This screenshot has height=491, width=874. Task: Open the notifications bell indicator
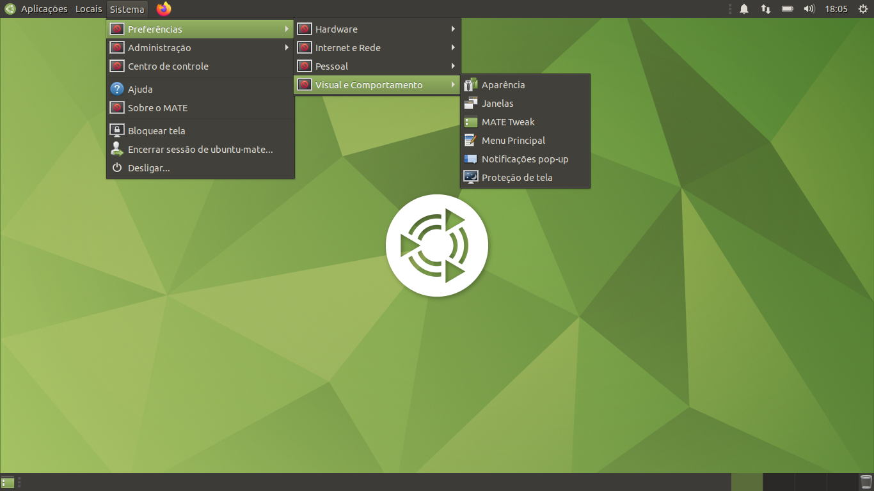[744, 9]
